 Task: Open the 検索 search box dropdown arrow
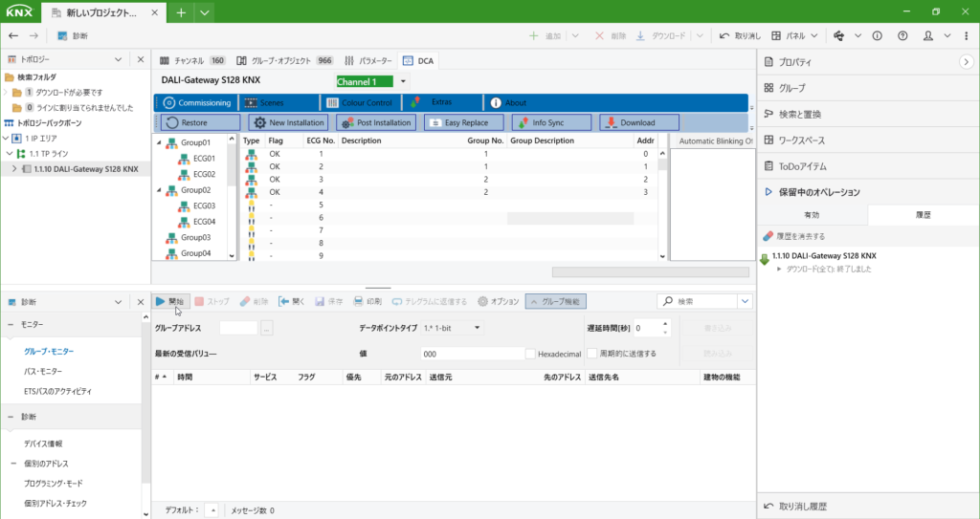click(x=745, y=302)
